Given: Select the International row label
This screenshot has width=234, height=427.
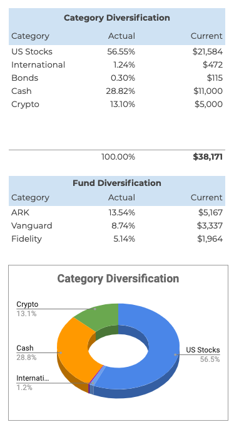Looking at the screenshot, I should 38,64.
